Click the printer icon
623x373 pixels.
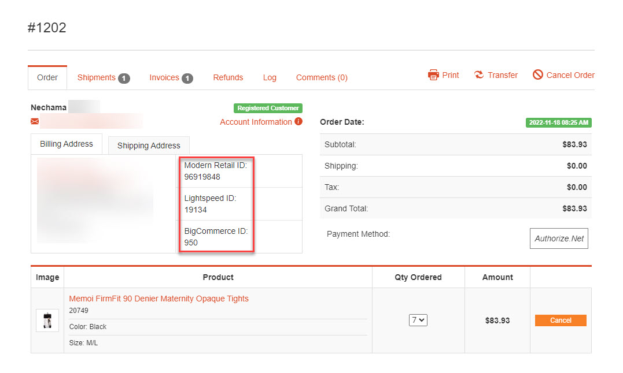pos(433,75)
